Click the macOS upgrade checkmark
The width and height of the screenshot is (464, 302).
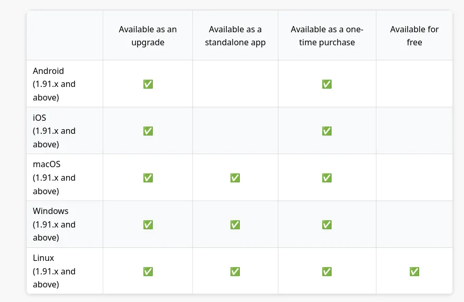(148, 178)
